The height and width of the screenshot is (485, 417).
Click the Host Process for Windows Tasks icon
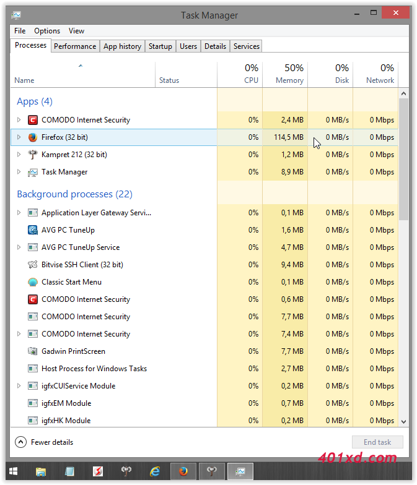(32, 369)
